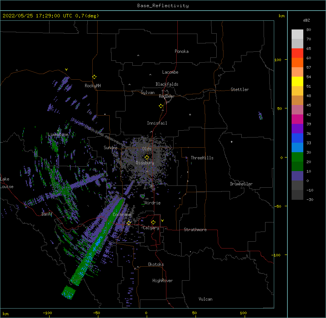Click the white asterisk above Limestone label

pyautogui.click(x=58, y=130)
